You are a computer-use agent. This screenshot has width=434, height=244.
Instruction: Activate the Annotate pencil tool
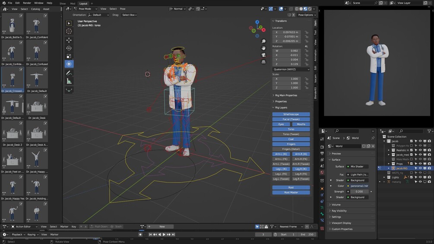click(x=69, y=73)
